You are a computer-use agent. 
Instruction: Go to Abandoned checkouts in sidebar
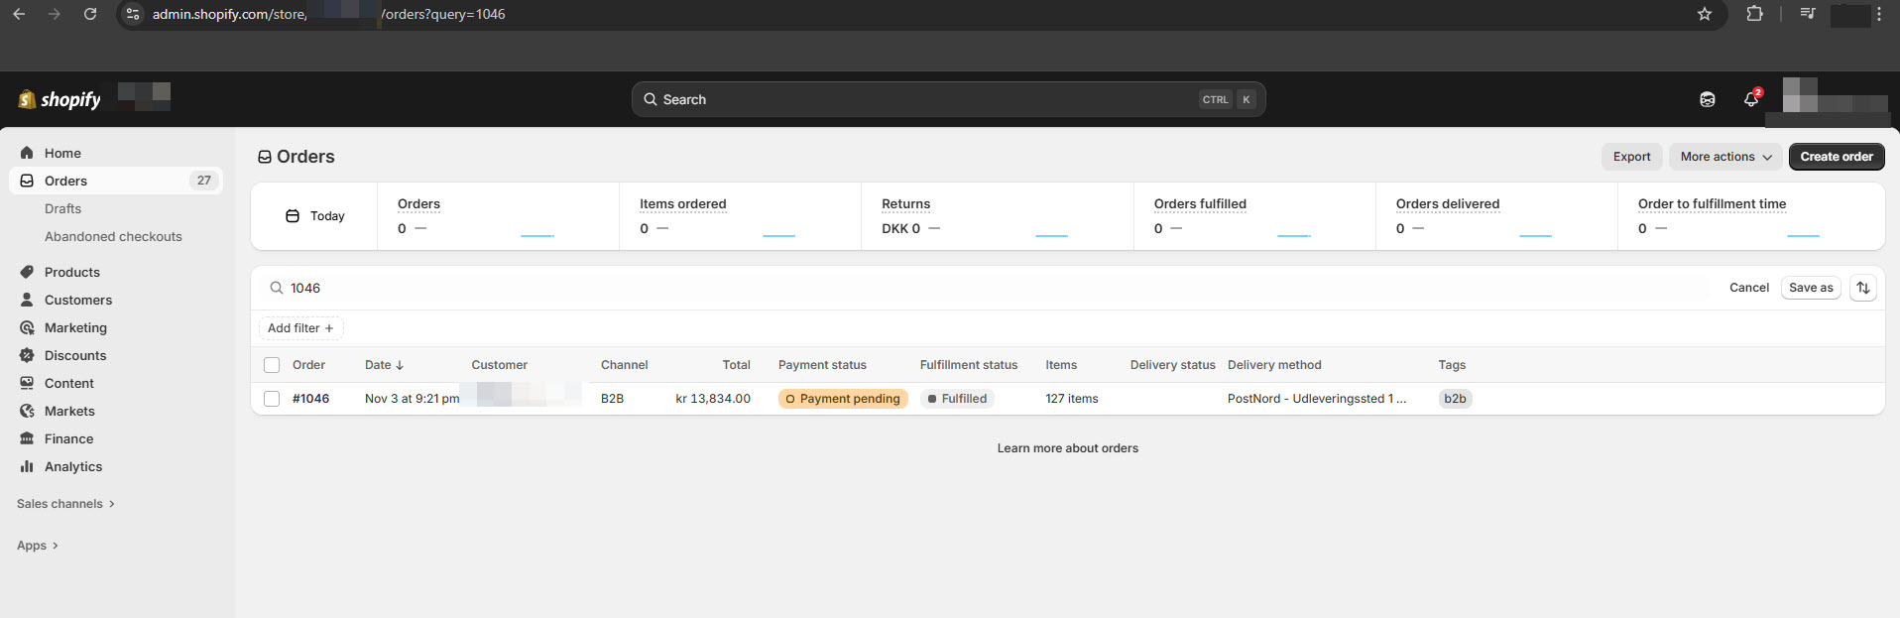pyautogui.click(x=113, y=236)
